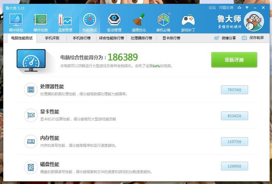
Task: Click the memory icon beside 内存性能
Action: (x=31, y=141)
